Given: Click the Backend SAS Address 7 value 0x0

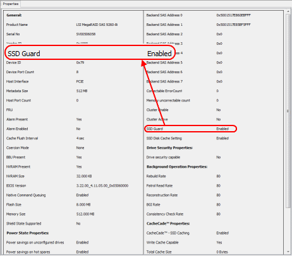Looking at the screenshot, I should pos(219,81).
